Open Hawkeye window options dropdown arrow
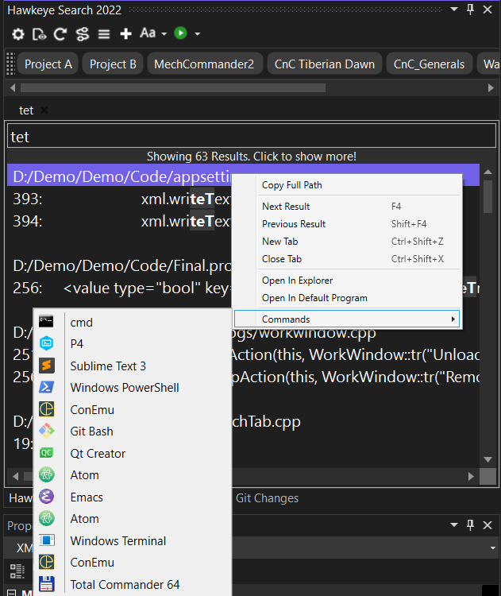501x596 pixels. pos(454,9)
